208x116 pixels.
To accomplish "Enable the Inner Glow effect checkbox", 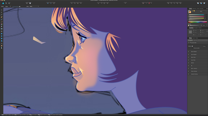I will (190, 60).
